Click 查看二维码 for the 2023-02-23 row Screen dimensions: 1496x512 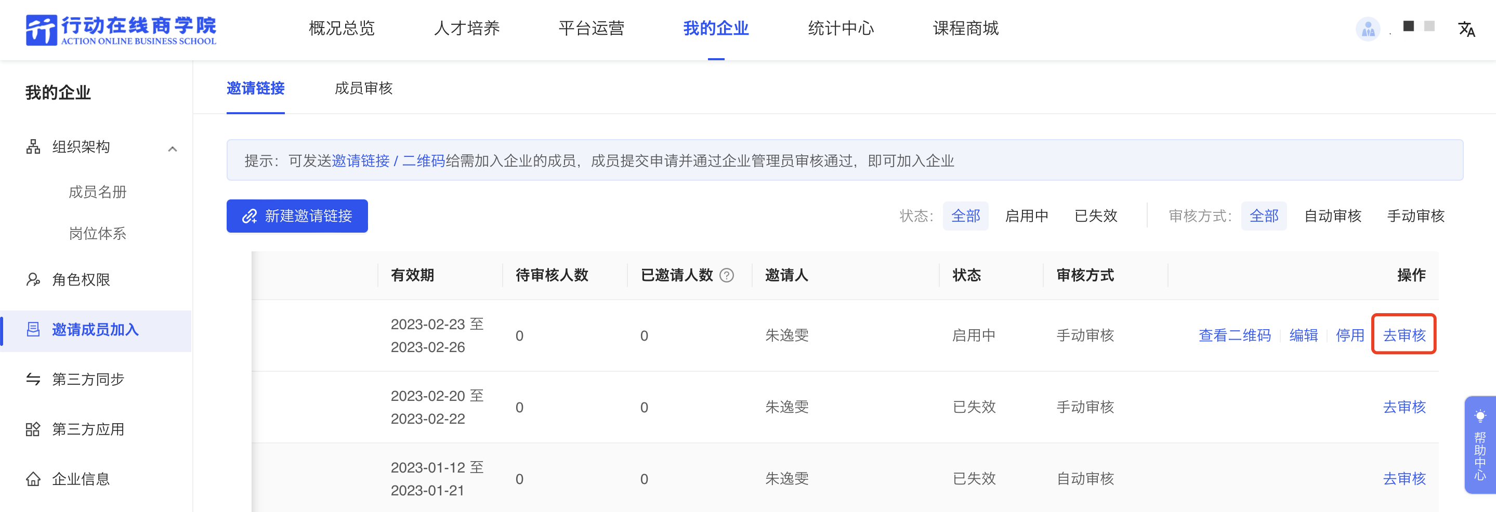tap(1235, 335)
